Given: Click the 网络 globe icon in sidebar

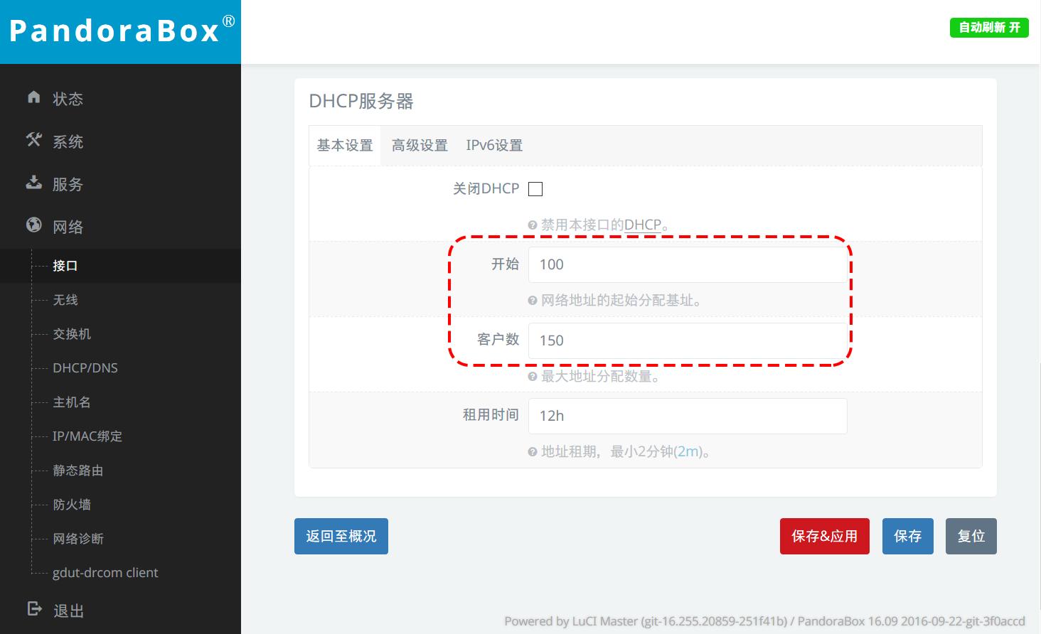Looking at the screenshot, I should point(33,226).
